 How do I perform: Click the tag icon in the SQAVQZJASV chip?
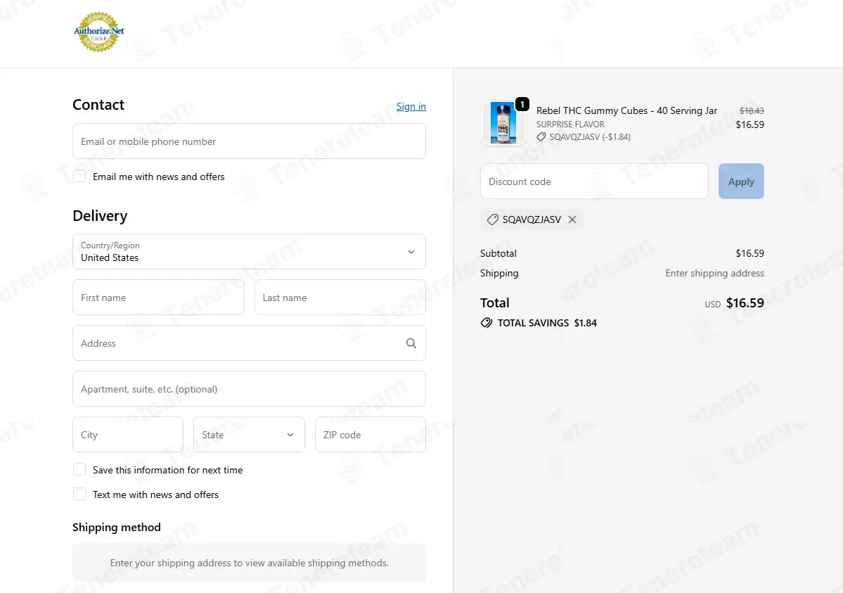(x=492, y=219)
